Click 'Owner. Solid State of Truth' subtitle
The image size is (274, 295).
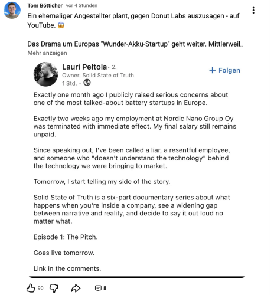coord(98,75)
